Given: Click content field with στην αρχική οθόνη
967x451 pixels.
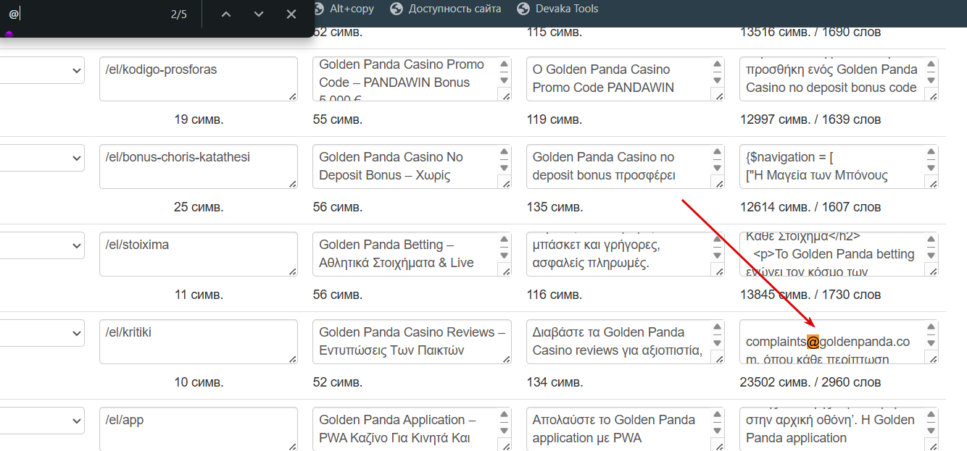Looking at the screenshot, I should point(839,429).
